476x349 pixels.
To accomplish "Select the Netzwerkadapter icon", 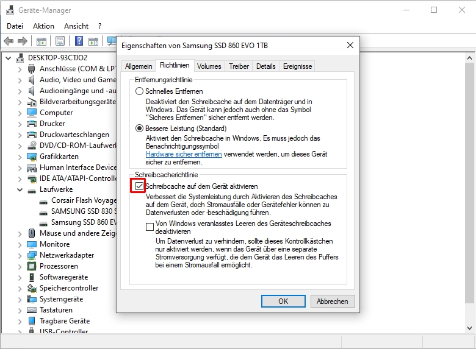I will (x=32, y=255).
